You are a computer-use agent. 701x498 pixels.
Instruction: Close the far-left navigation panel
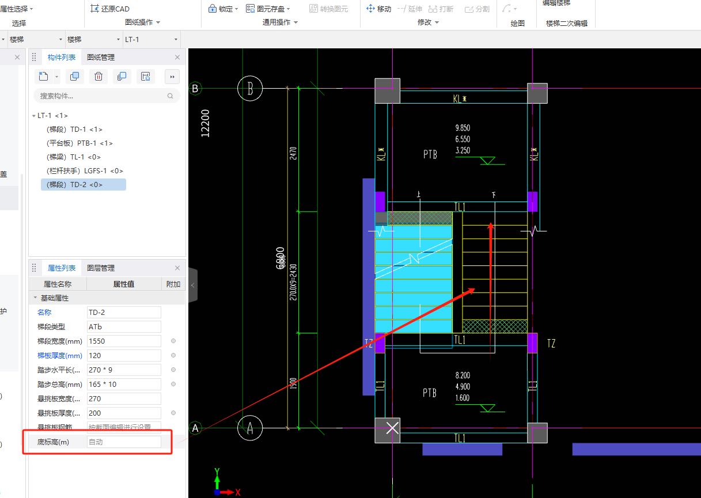point(17,57)
